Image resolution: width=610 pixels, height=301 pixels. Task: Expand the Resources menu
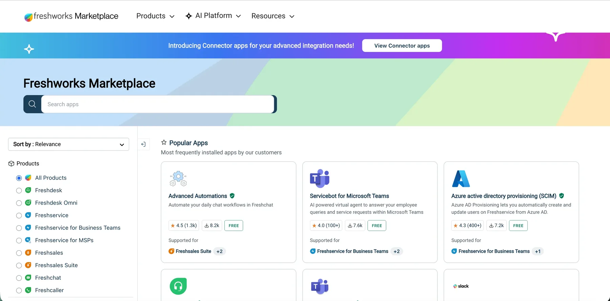(x=273, y=16)
